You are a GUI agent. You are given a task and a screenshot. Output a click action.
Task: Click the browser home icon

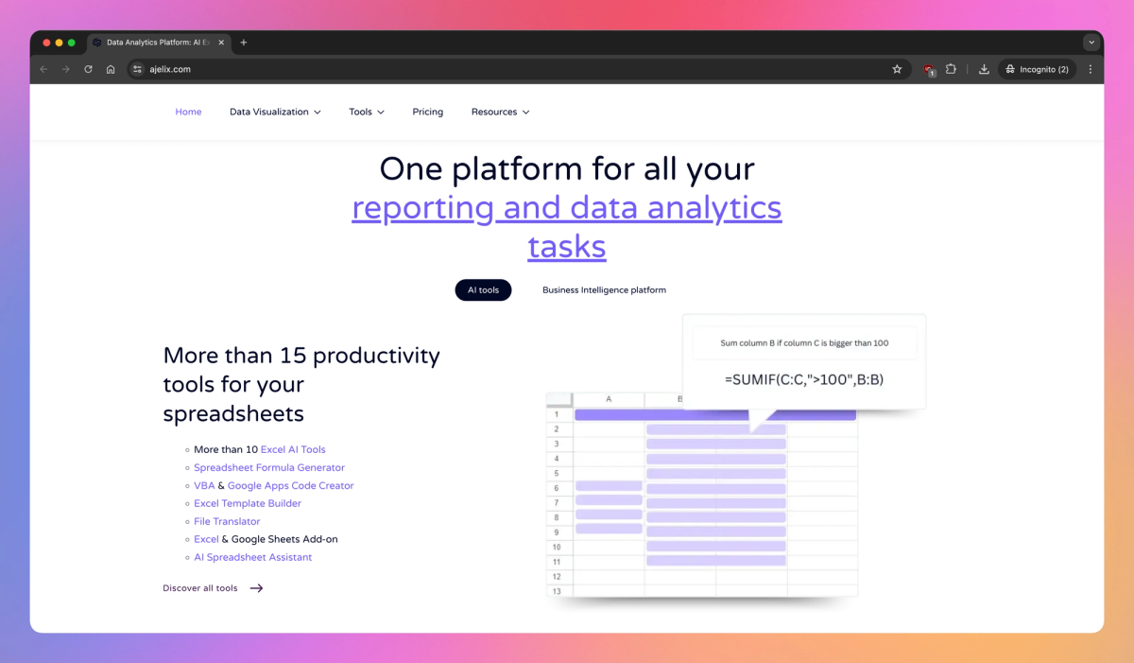pyautogui.click(x=111, y=68)
